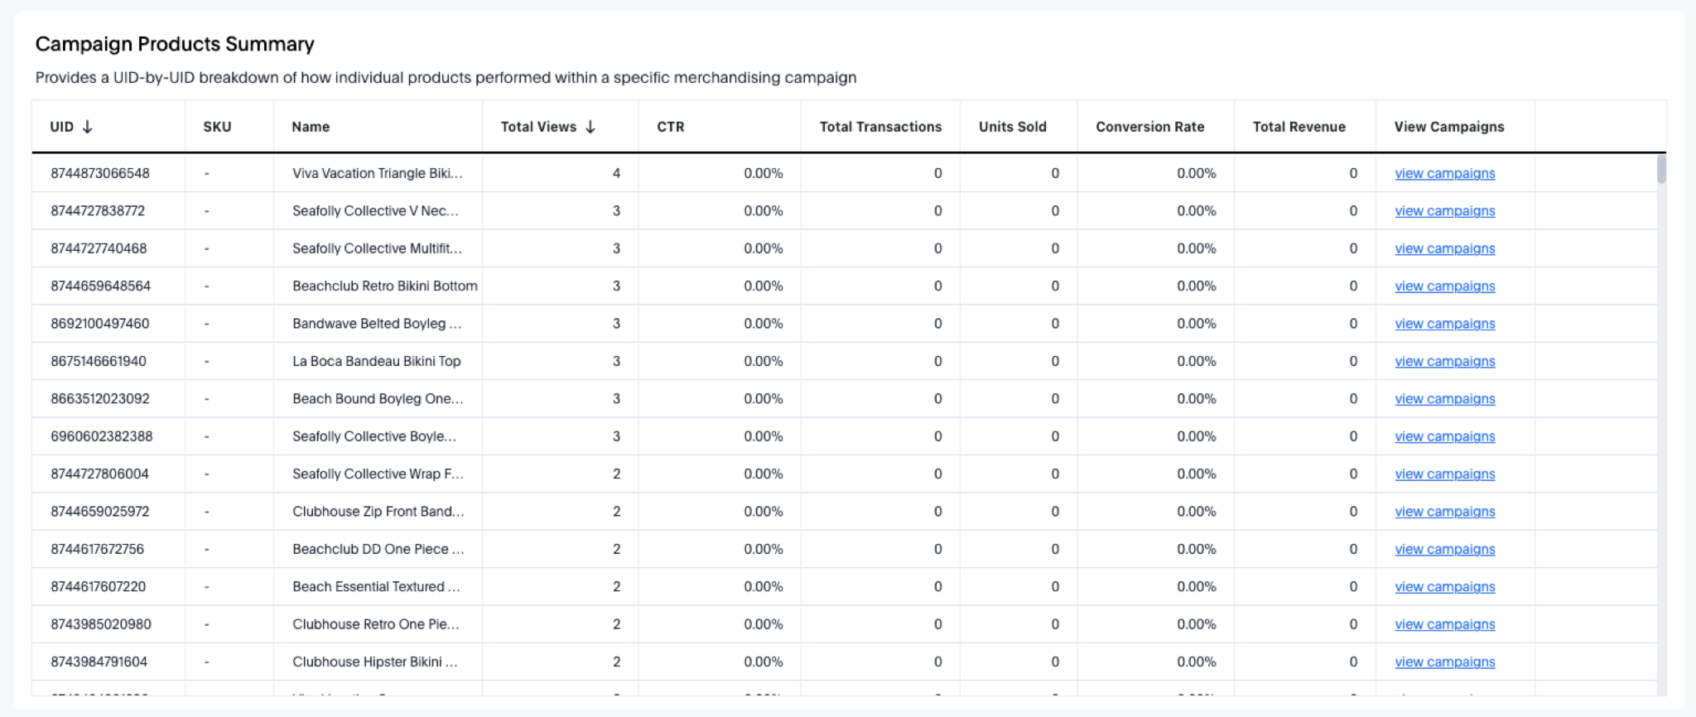Screen dimensions: 1696x717
Task: Click the SKU column header
Action: coord(217,127)
